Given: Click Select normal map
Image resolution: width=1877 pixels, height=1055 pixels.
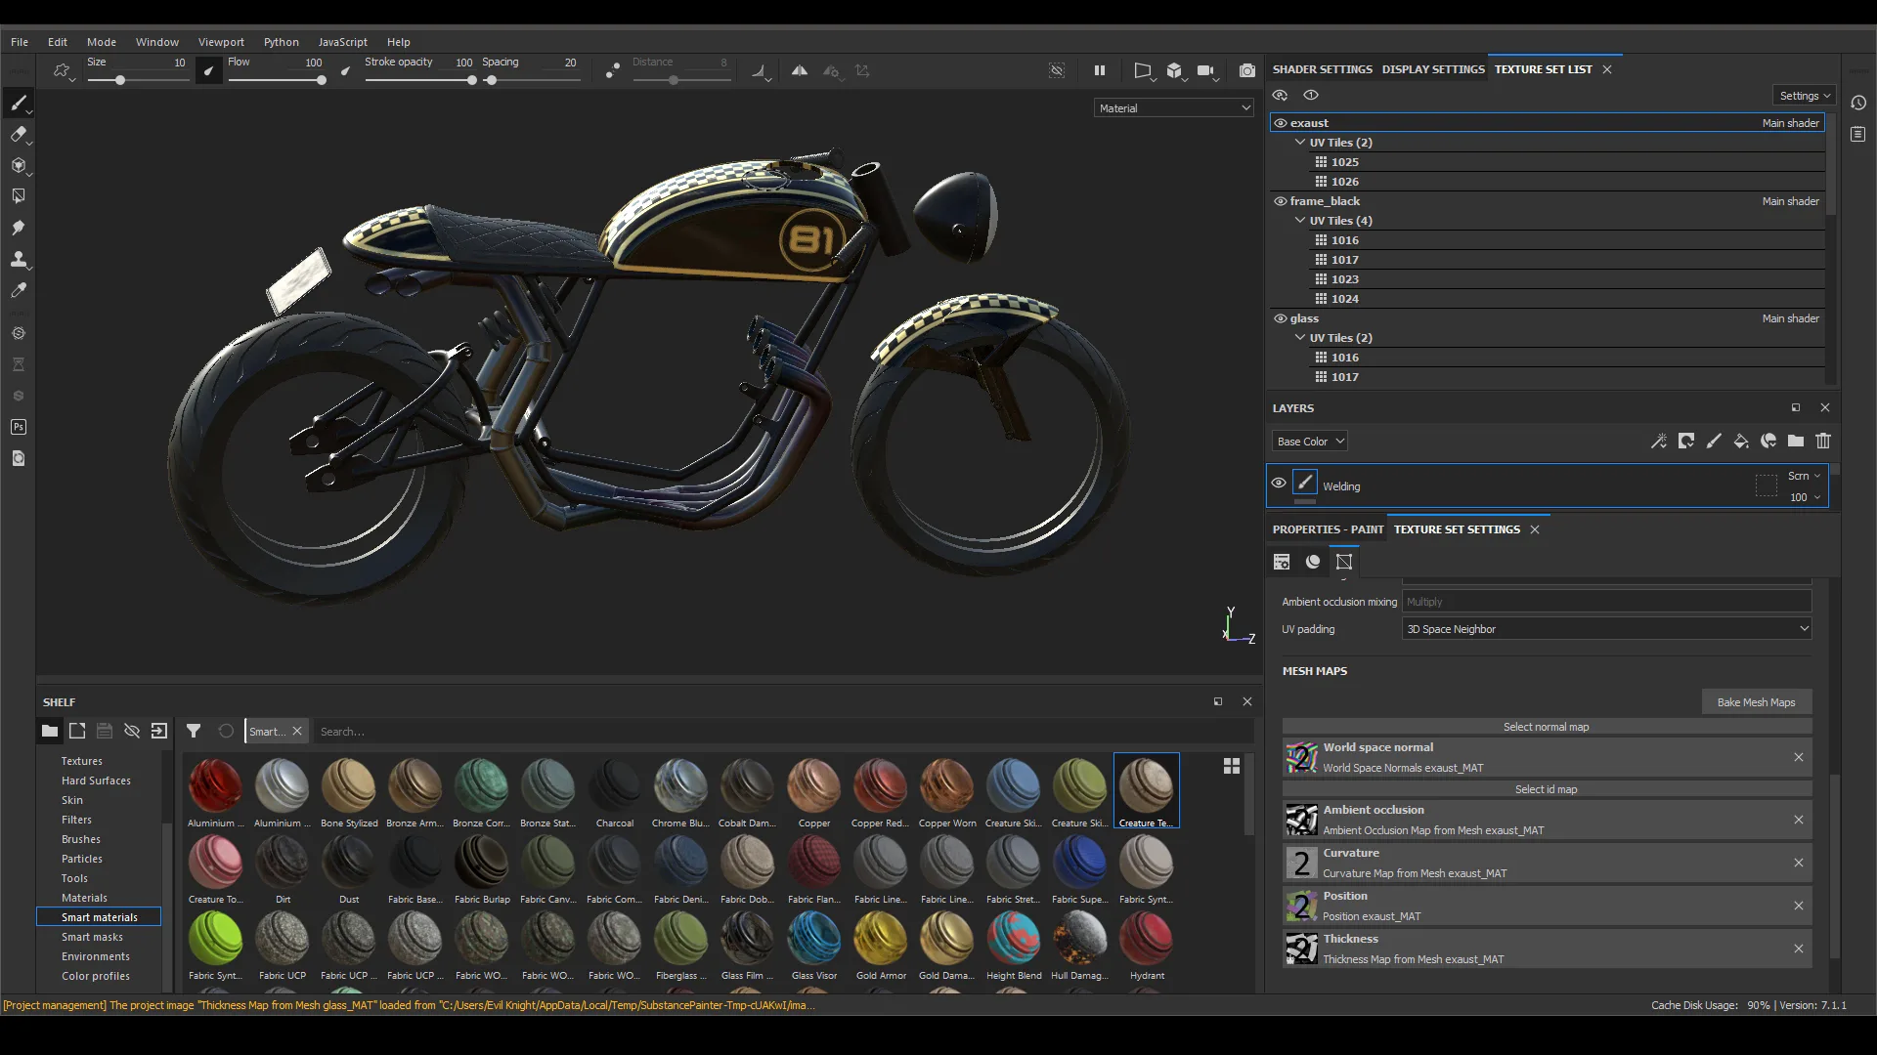Looking at the screenshot, I should pos(1547,727).
